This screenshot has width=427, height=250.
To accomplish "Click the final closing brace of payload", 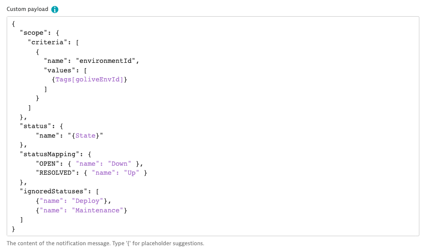I will (x=14, y=229).
